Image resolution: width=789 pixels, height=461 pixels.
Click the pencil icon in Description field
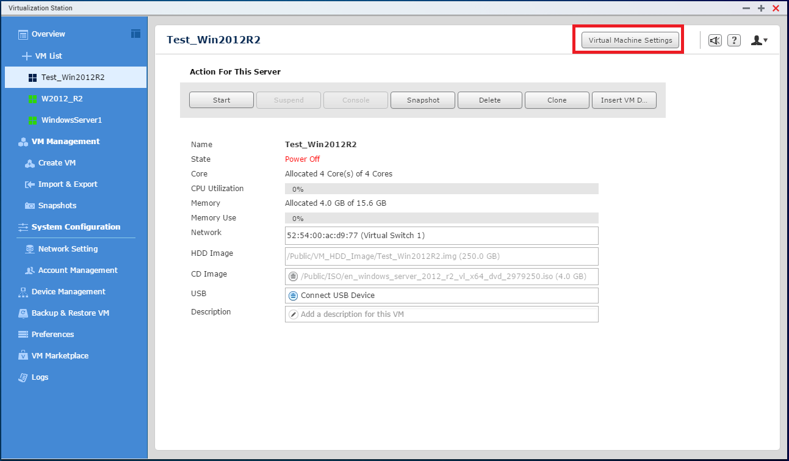[x=293, y=314]
